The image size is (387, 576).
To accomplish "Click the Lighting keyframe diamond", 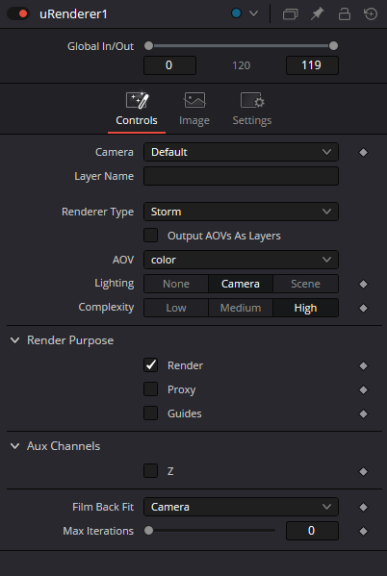I will 363,284.
